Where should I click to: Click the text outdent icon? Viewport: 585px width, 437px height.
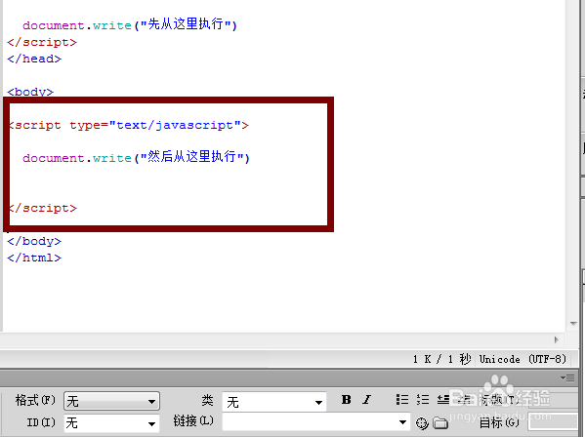[x=443, y=400]
